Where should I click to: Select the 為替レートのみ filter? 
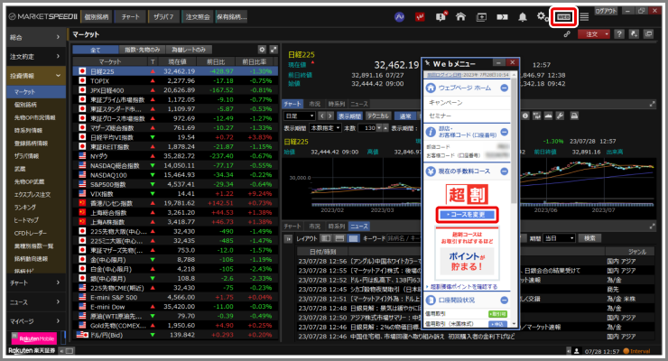[189, 50]
